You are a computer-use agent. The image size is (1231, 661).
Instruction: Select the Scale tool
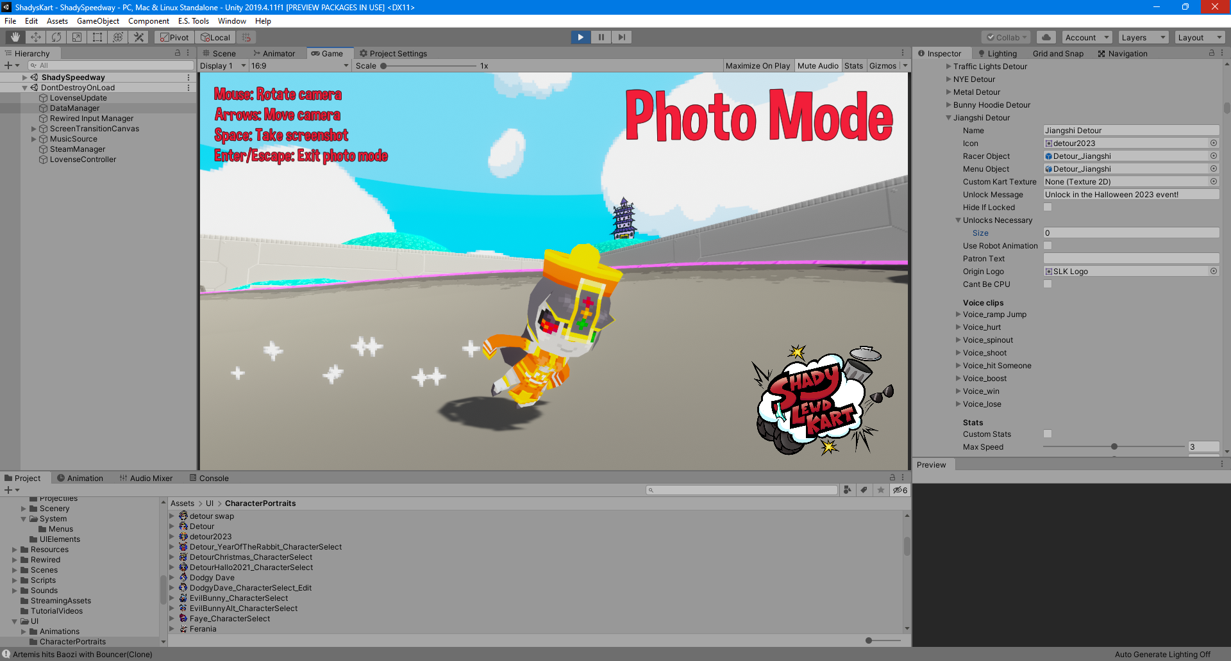(77, 37)
